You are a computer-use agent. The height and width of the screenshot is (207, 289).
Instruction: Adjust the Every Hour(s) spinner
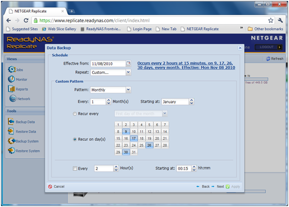pos(116,168)
